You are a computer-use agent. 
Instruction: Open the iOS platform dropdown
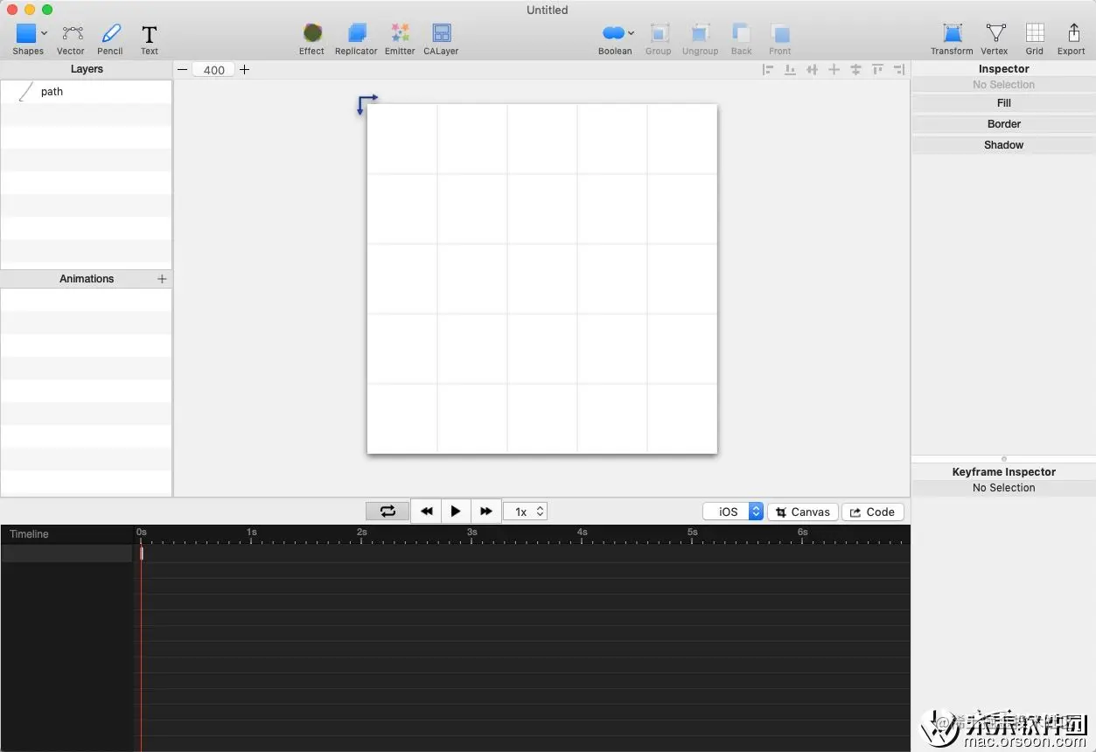tap(733, 512)
